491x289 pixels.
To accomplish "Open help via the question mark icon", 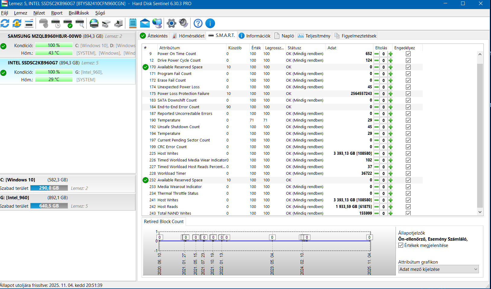I will 198,23.
